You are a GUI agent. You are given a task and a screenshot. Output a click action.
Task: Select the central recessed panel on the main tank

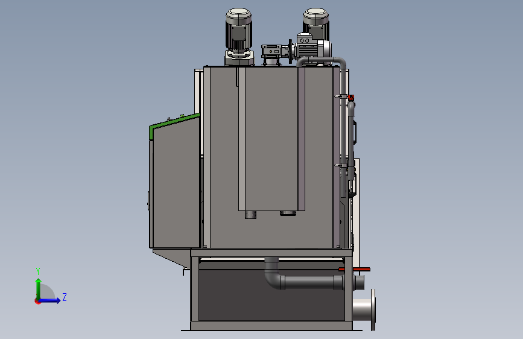pos(271,139)
